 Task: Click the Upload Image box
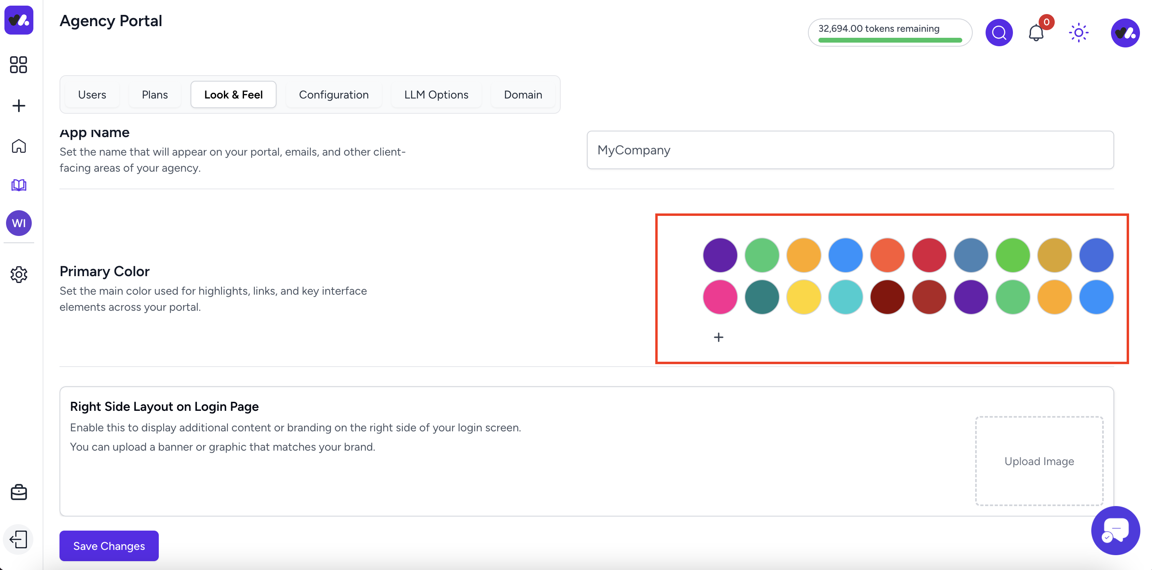point(1039,461)
